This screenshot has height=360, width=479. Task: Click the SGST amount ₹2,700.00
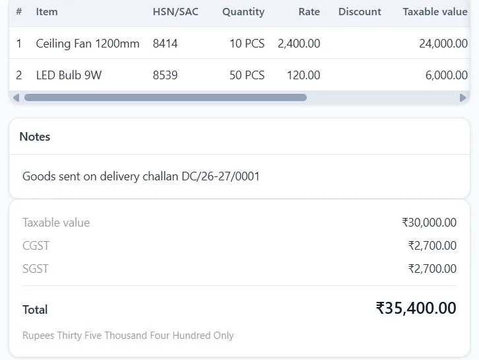[x=432, y=269]
